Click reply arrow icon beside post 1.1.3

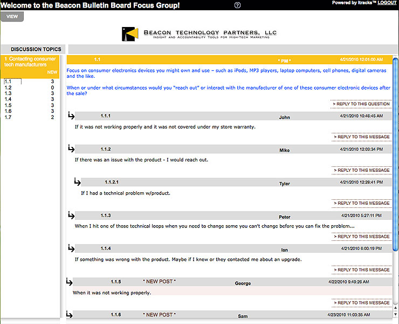(71, 215)
